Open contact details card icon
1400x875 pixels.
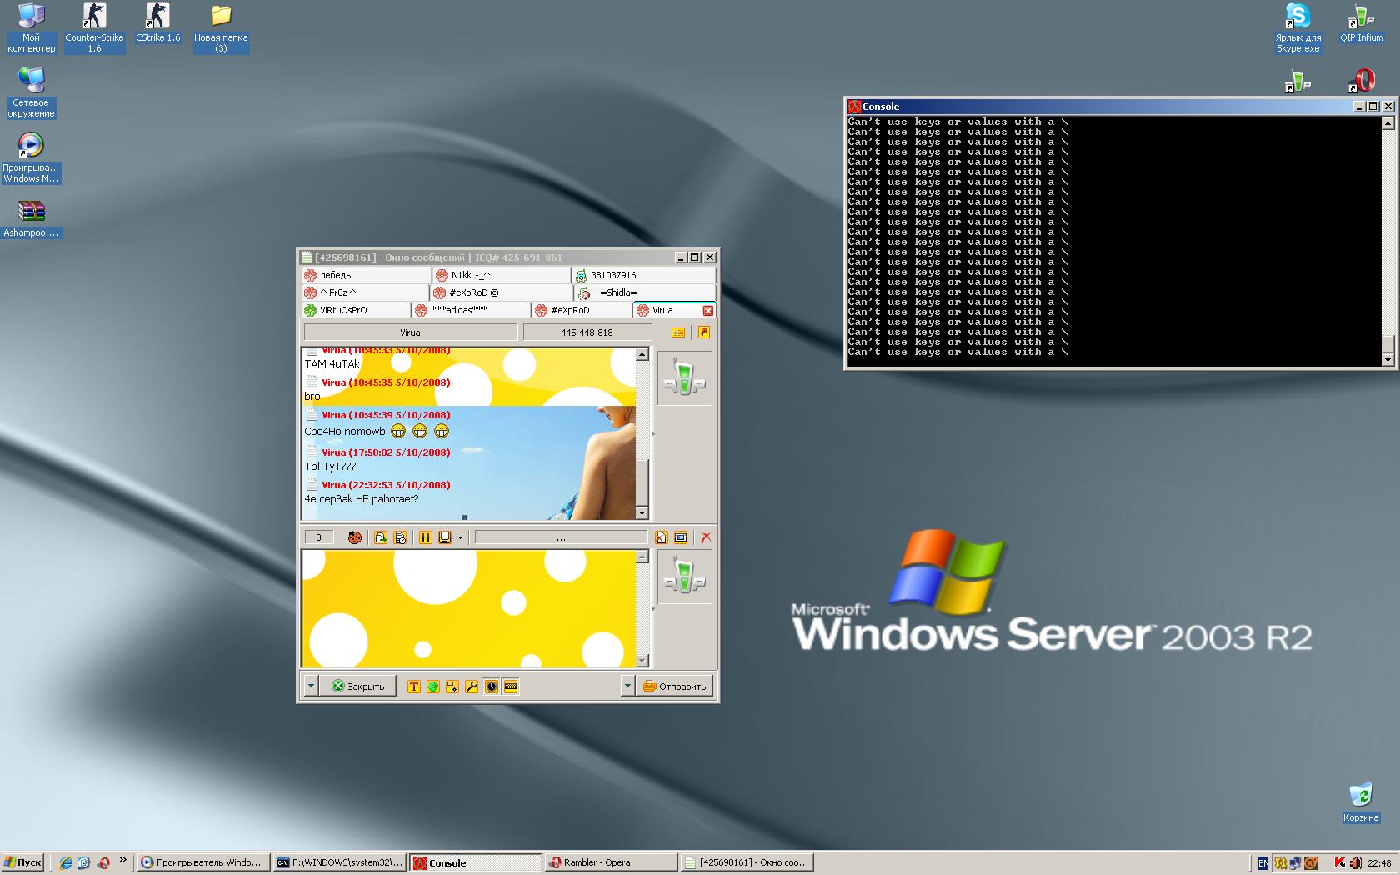pos(678,332)
